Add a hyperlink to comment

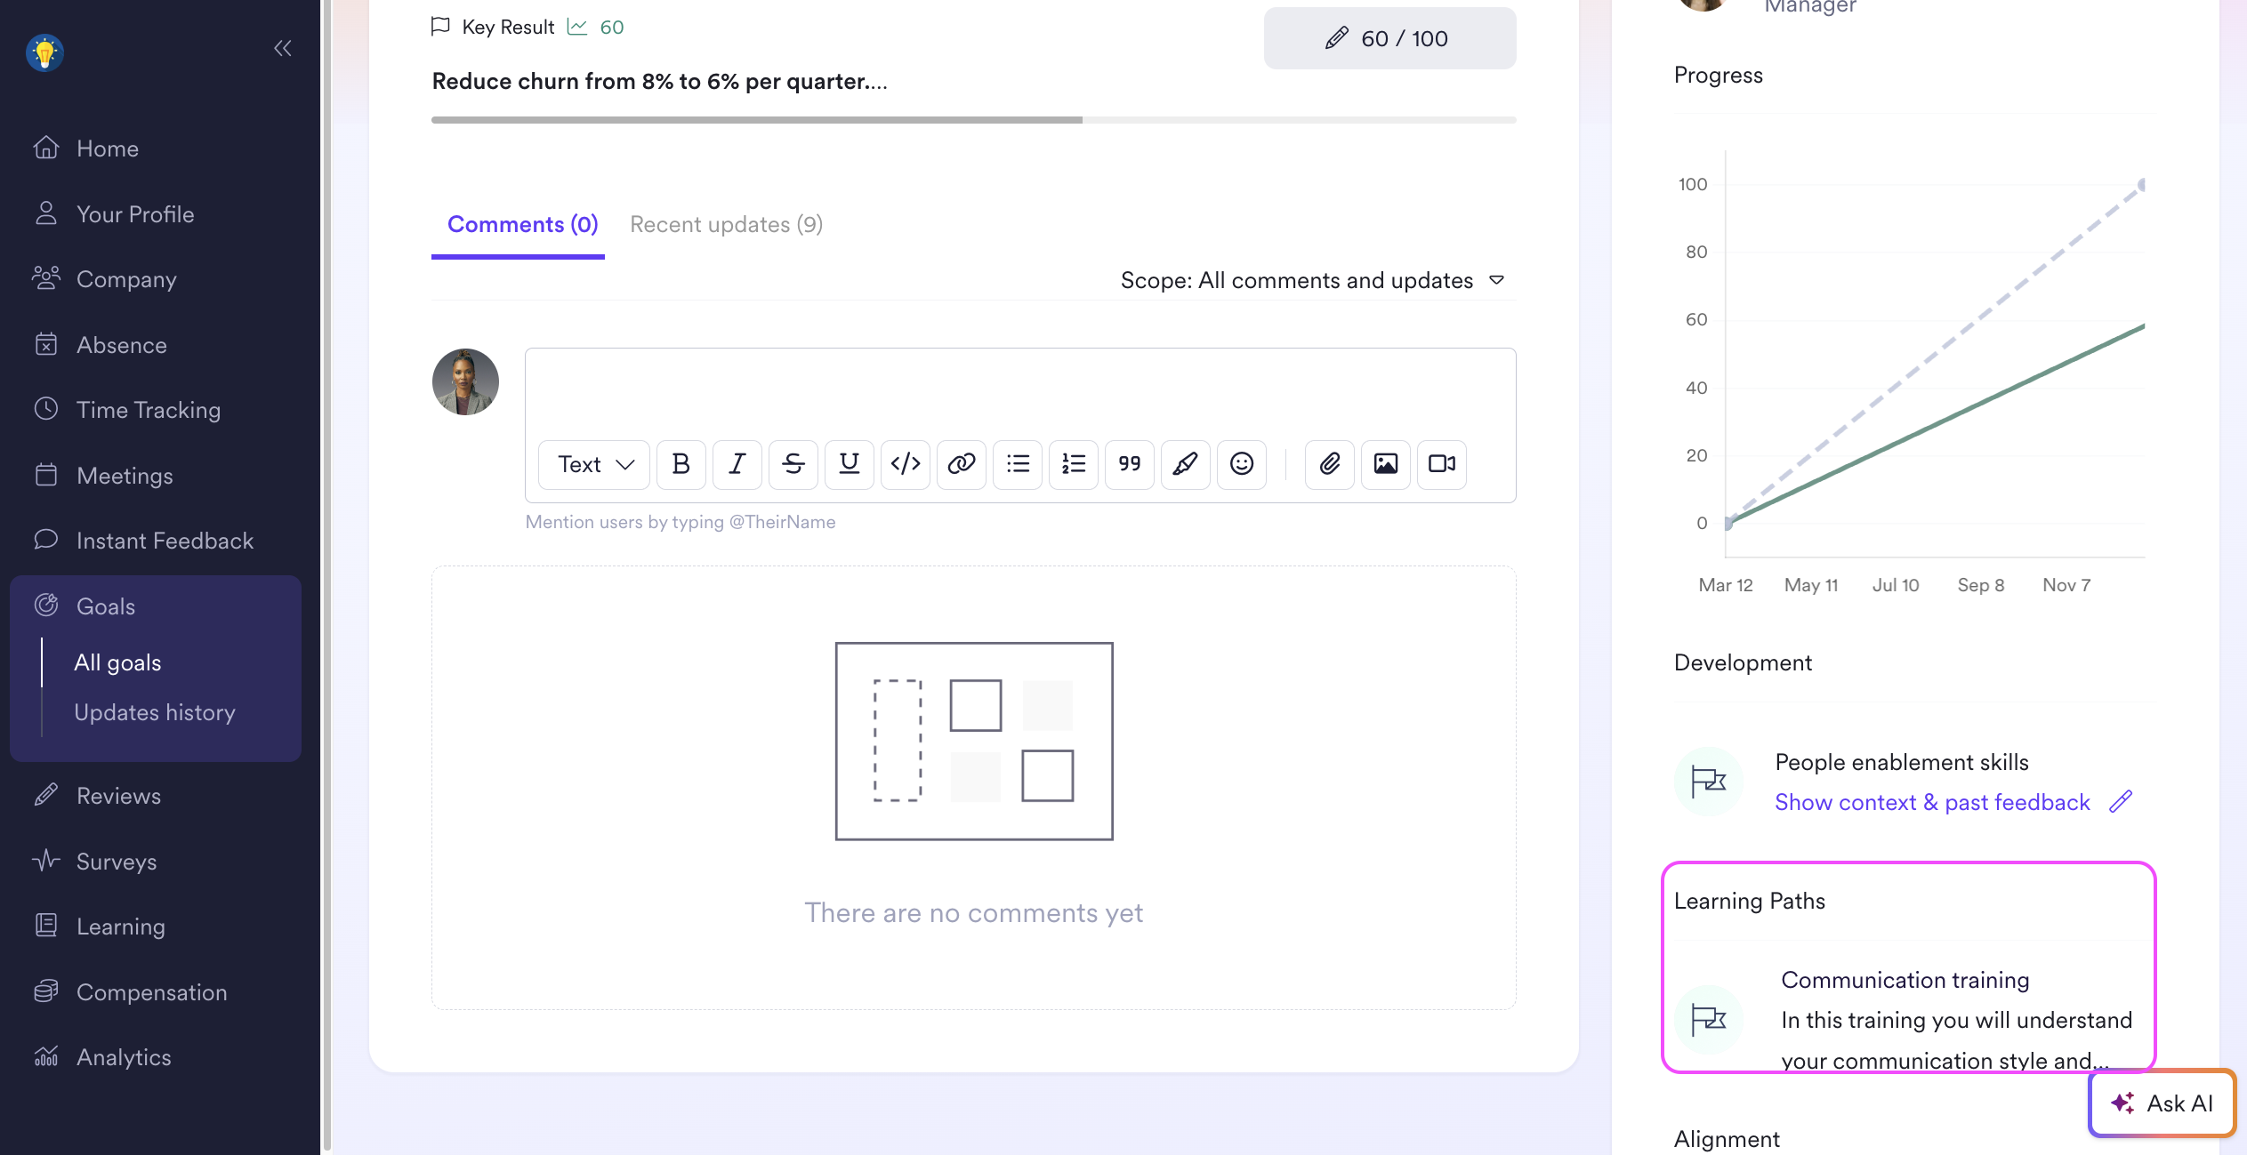[x=961, y=464]
